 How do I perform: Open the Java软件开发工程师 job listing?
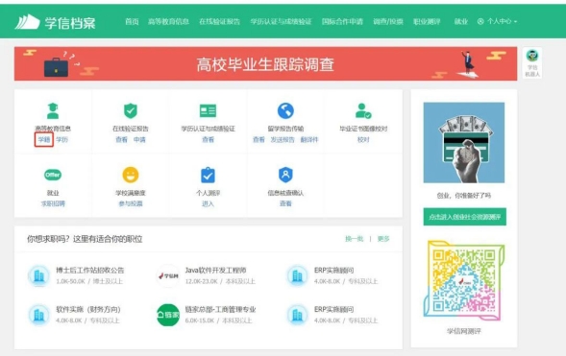click(215, 271)
